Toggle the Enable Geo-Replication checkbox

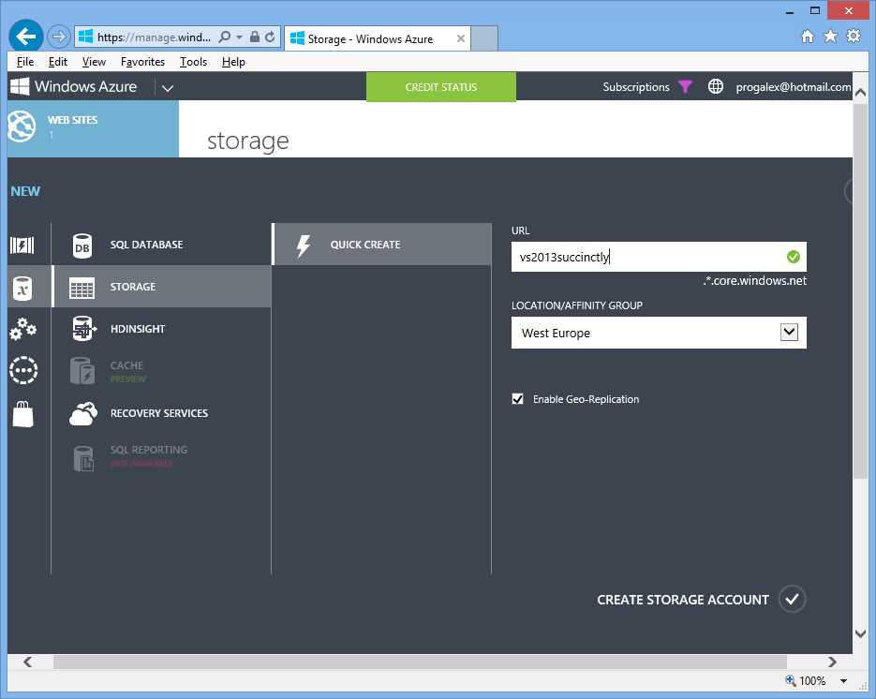point(517,398)
